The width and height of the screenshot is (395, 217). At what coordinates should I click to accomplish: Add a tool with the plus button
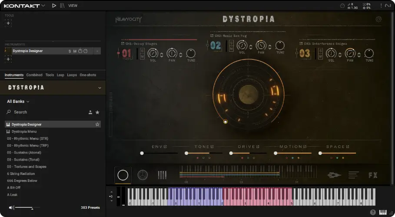9,23
